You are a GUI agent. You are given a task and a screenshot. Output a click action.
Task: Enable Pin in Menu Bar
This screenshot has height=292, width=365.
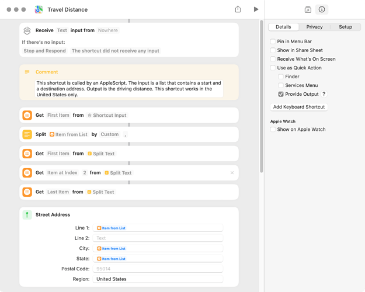pyautogui.click(x=273, y=41)
